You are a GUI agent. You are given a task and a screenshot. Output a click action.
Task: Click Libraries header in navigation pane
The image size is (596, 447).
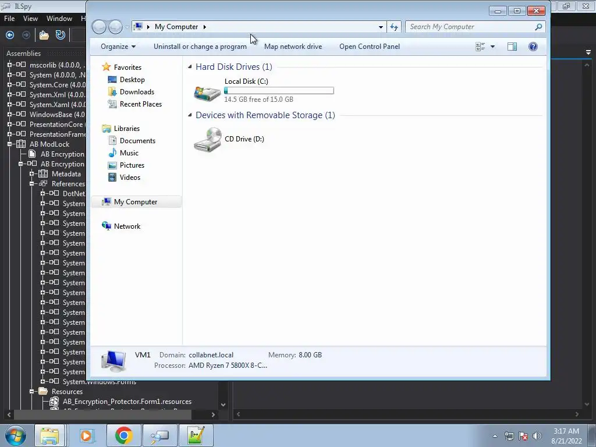(x=127, y=129)
